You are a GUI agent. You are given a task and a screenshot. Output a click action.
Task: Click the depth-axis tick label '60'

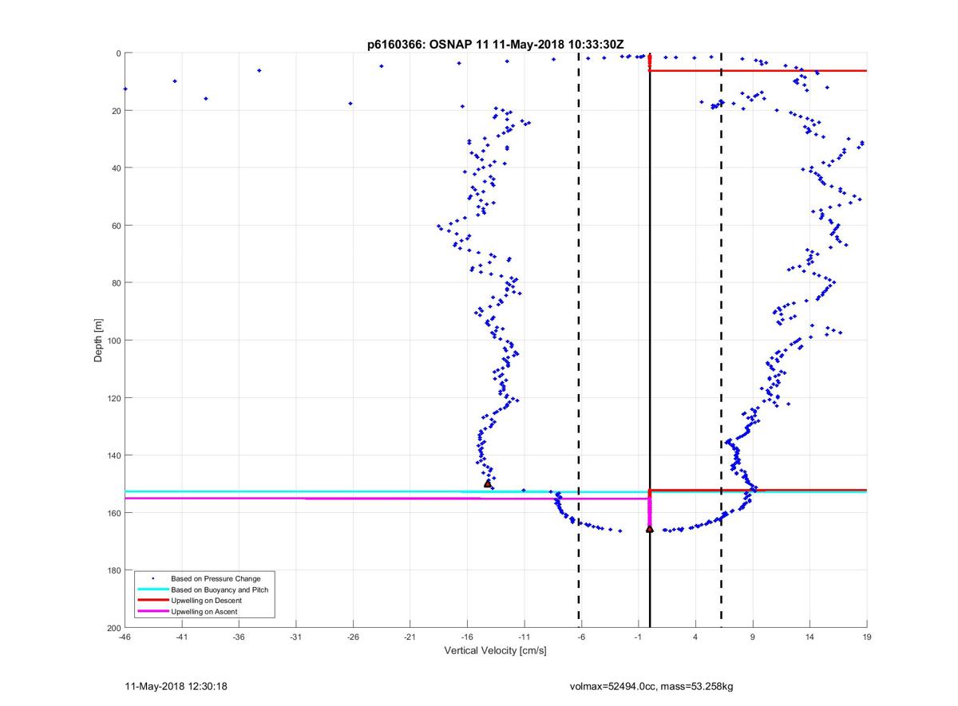(x=116, y=226)
